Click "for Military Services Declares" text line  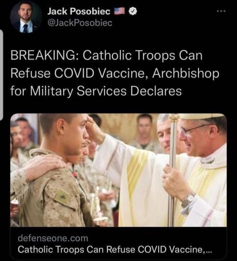pyautogui.click(x=96, y=91)
